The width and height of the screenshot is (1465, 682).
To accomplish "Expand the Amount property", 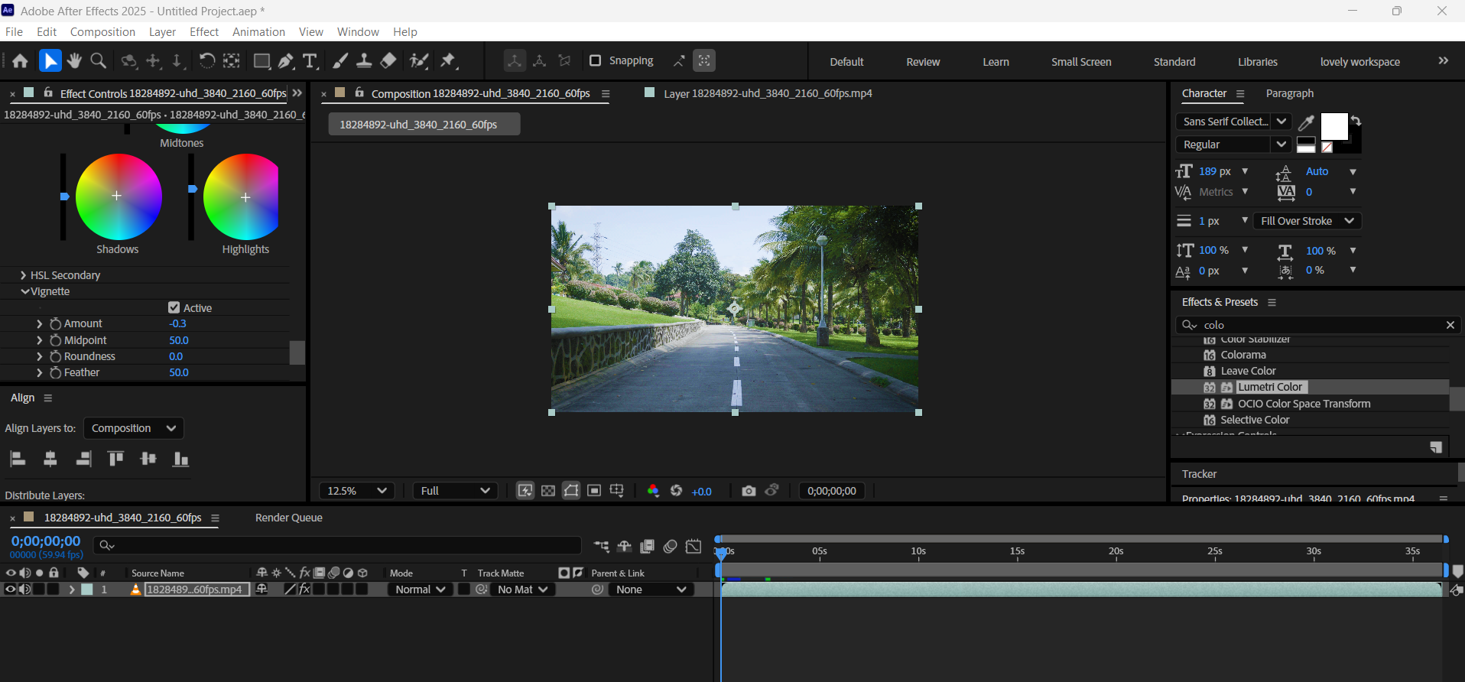I will pos(39,323).
